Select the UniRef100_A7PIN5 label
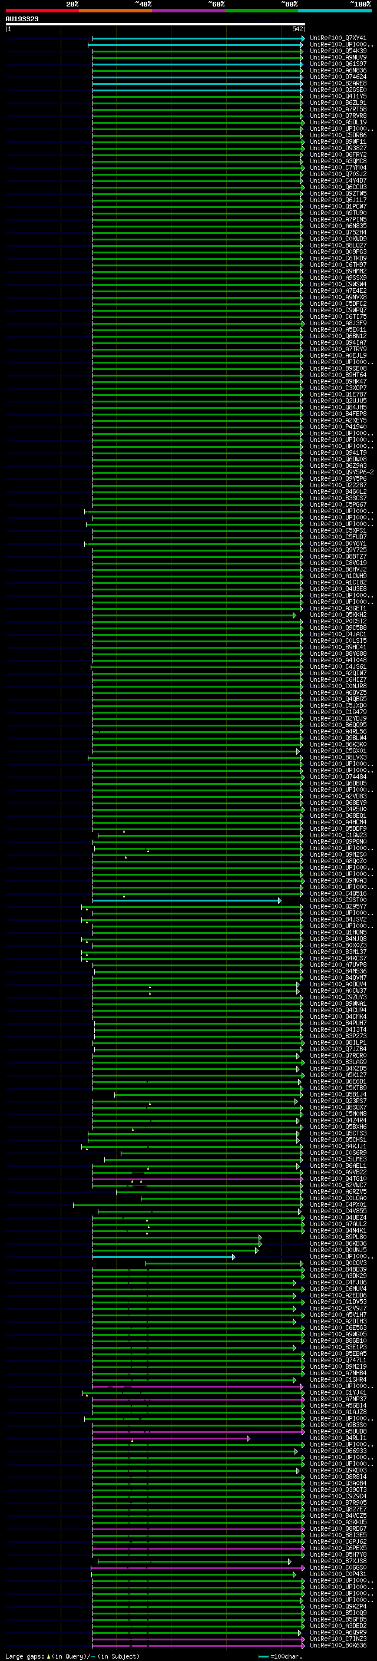This screenshot has height=1661, width=377. coord(338,220)
